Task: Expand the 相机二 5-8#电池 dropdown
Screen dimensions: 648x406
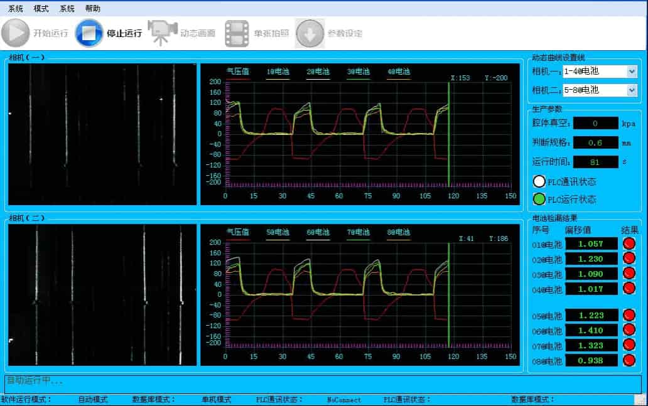Action: [632, 90]
